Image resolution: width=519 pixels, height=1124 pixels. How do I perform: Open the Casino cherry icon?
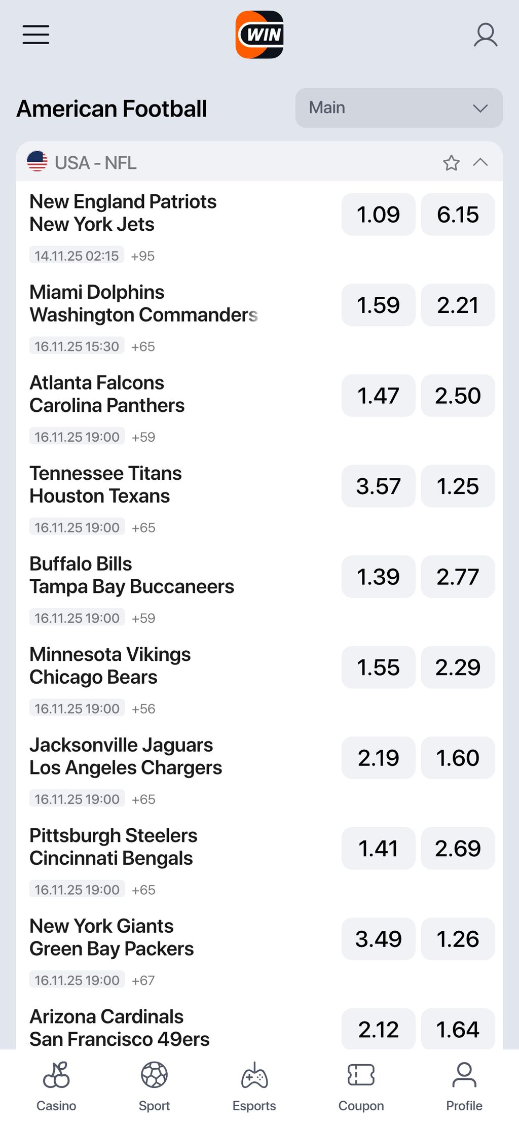point(56,1075)
